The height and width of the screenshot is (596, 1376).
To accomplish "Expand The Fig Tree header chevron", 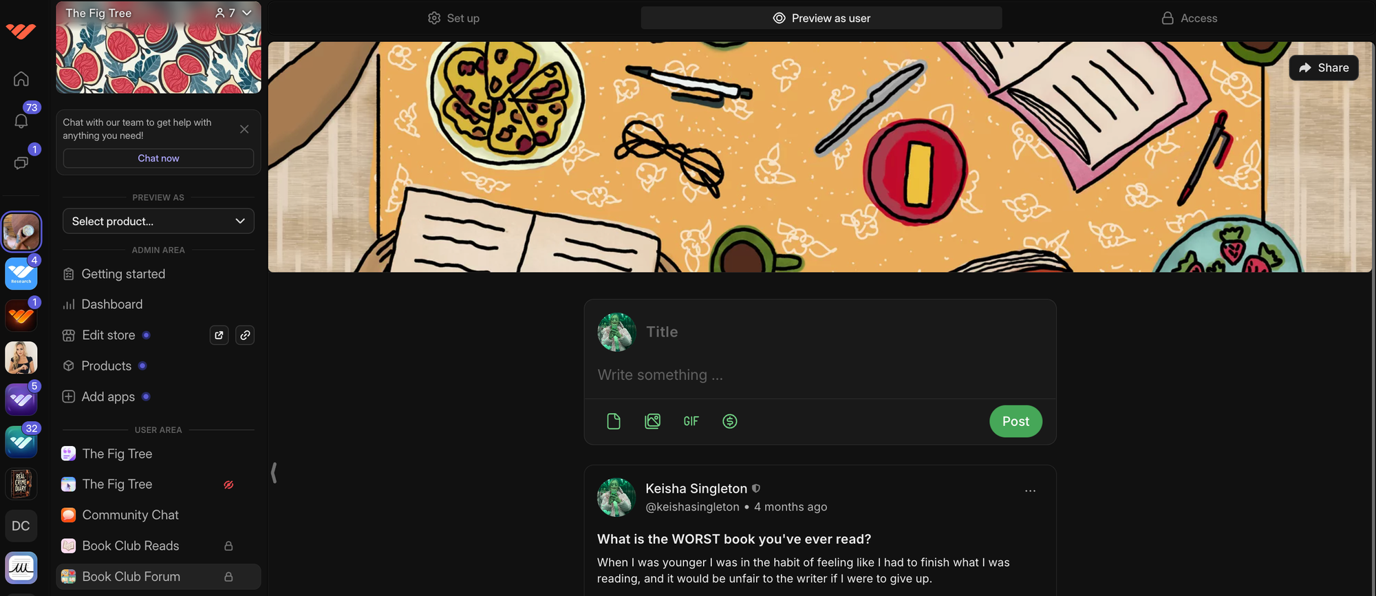I will coord(247,13).
